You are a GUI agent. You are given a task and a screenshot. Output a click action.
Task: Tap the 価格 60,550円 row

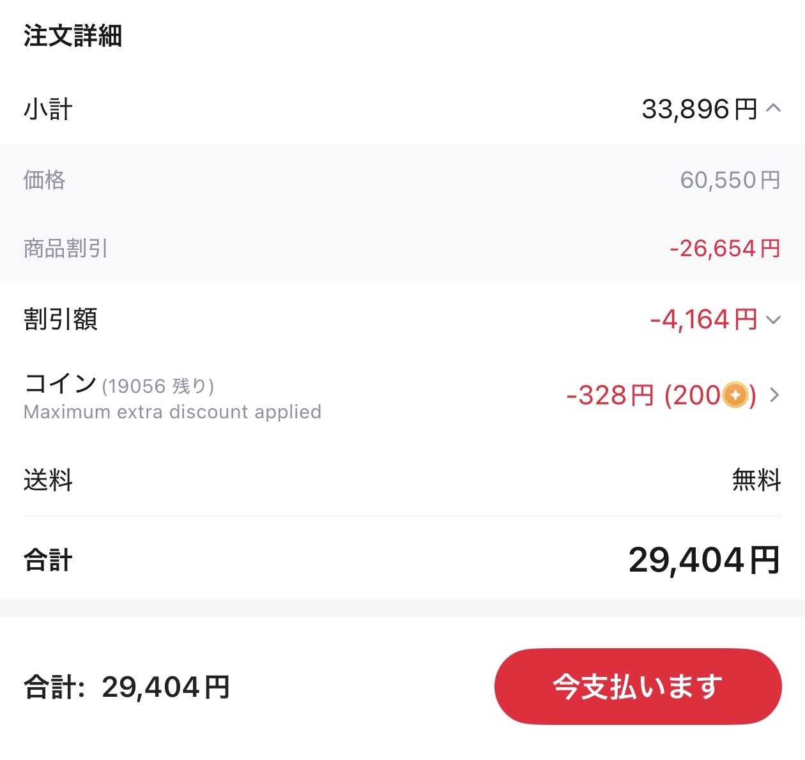402,179
